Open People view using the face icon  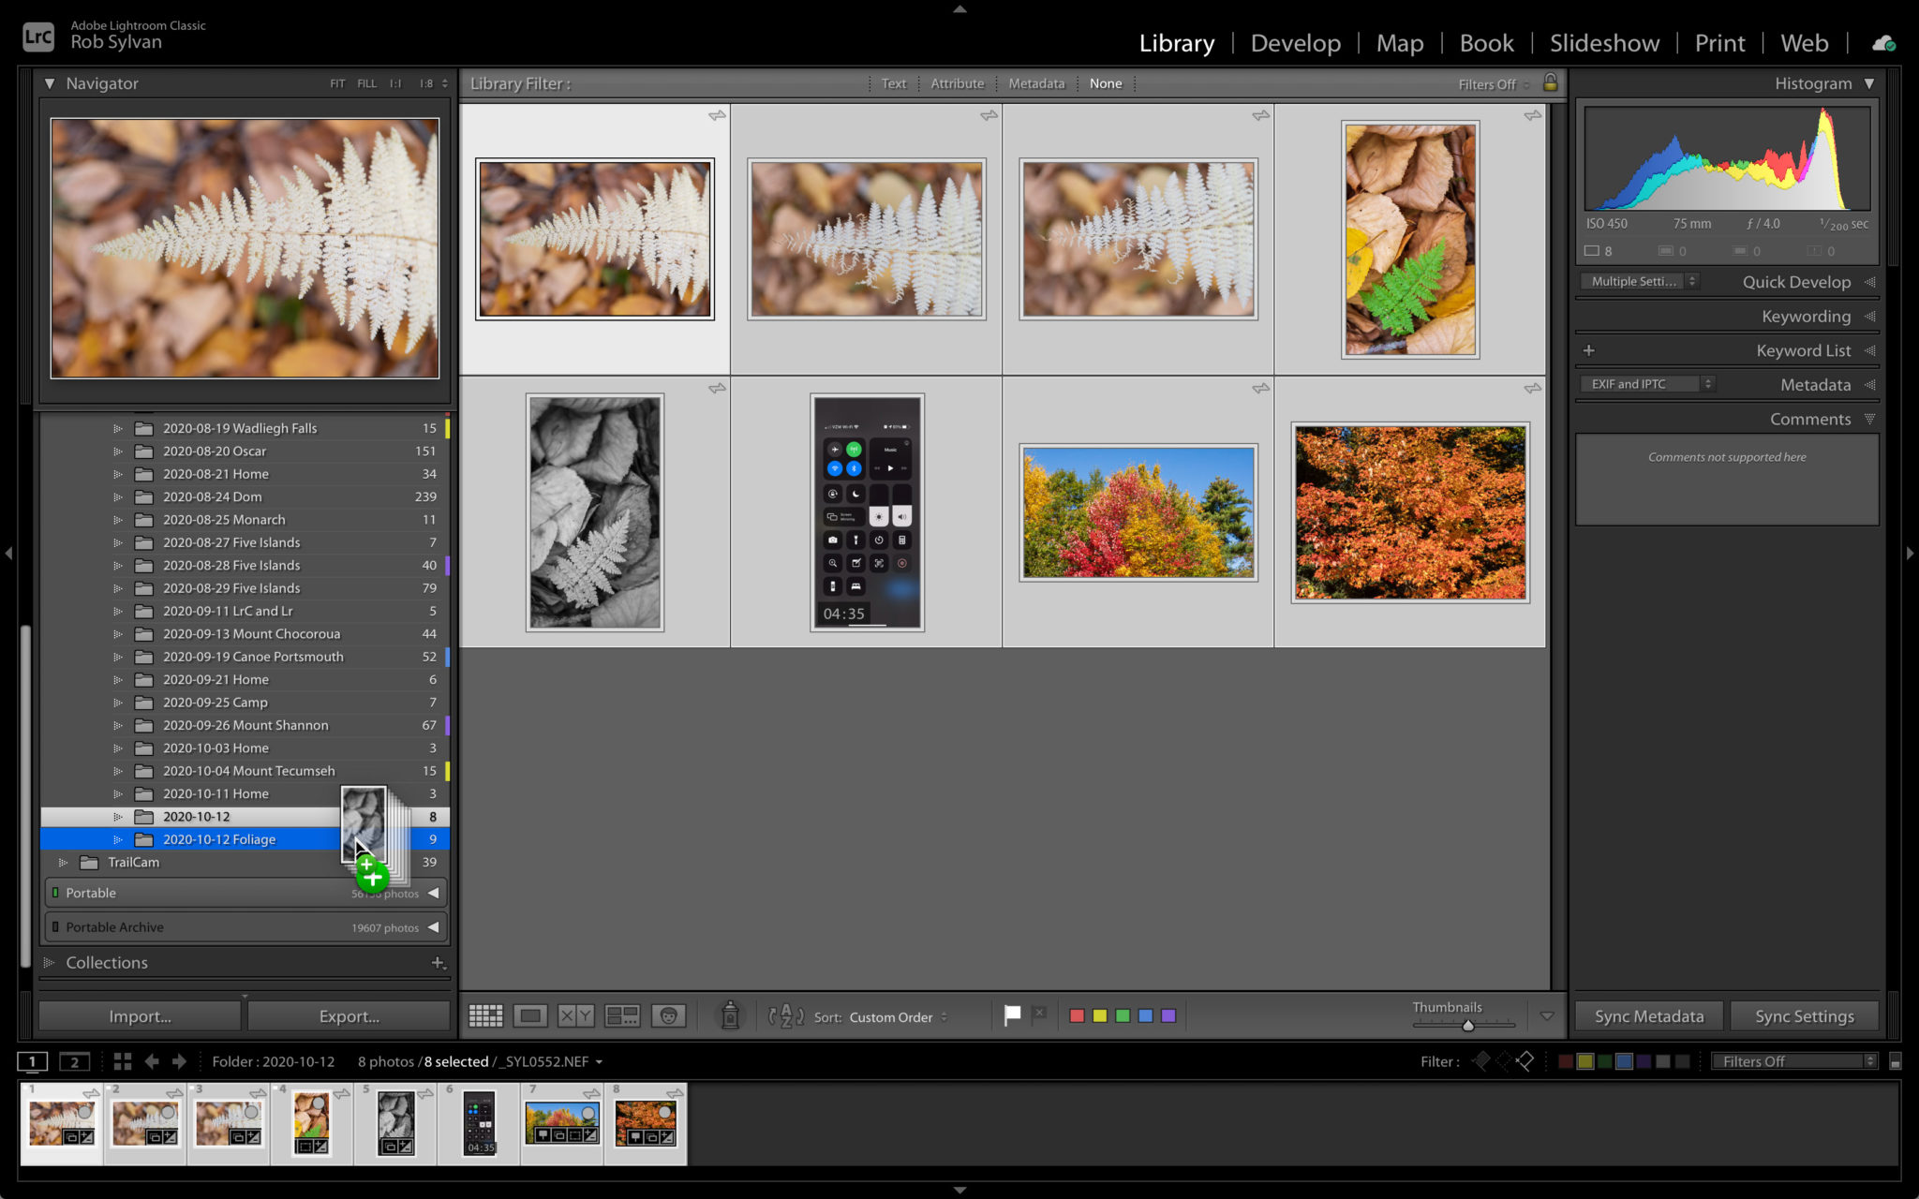coord(669,1015)
